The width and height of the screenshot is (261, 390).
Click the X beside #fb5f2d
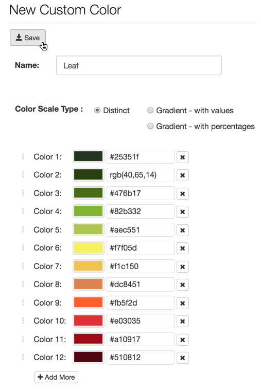[x=182, y=303]
